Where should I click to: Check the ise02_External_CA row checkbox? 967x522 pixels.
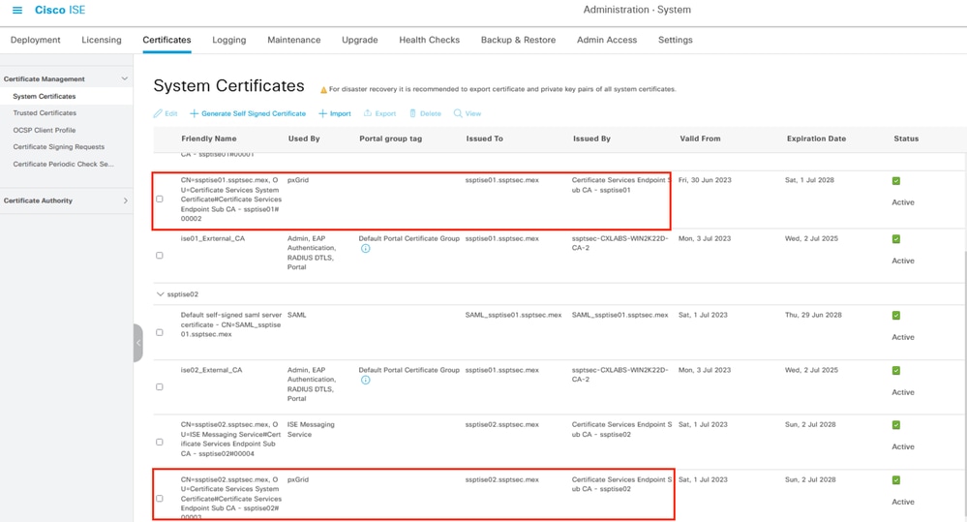coord(160,386)
